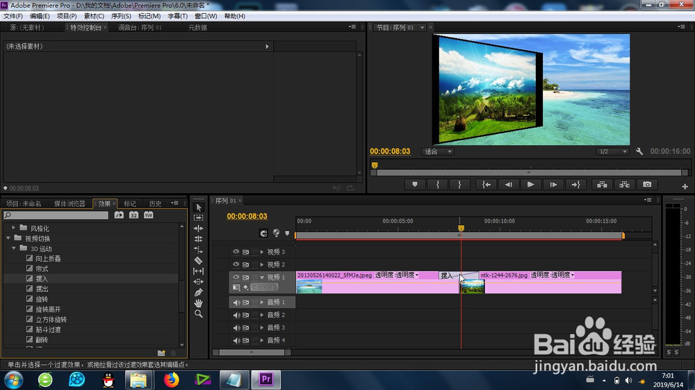Mute the 音频 2 track speaker
This screenshot has width=695, height=390.
[236, 315]
